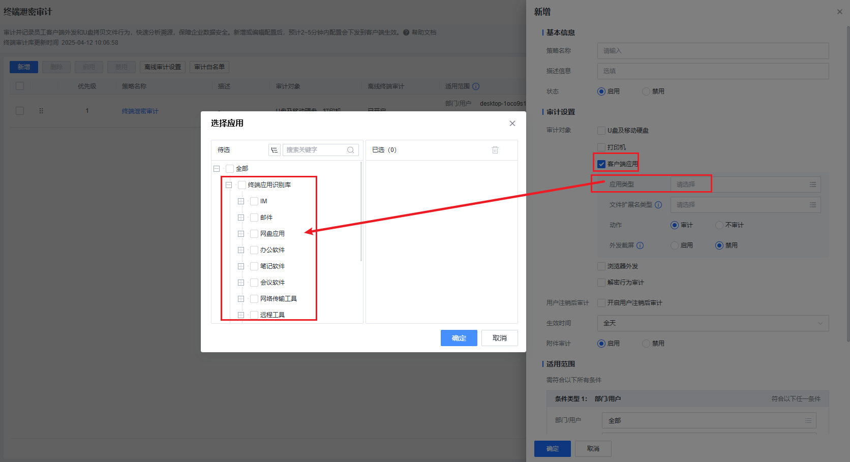This screenshot has width=850, height=462.
Task: Click info icon next to 外发截屏
Action: (x=640, y=245)
